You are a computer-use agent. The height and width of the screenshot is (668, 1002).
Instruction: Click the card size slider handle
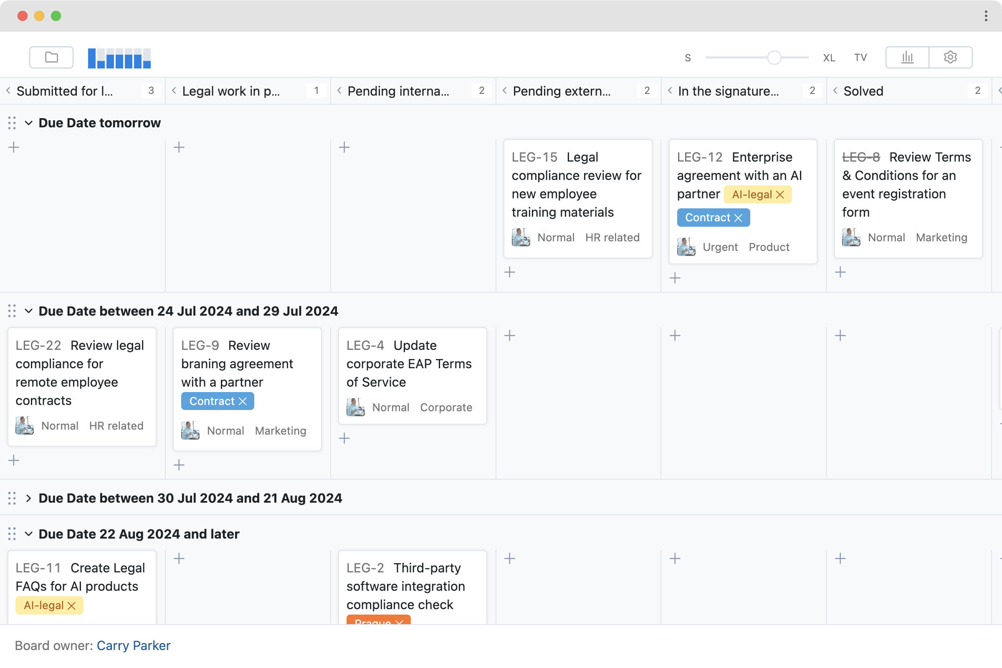[x=774, y=58]
